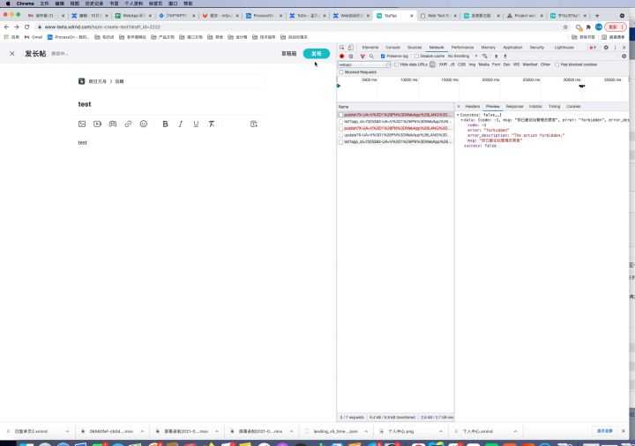Open the No throttling dropdown

coord(462,56)
